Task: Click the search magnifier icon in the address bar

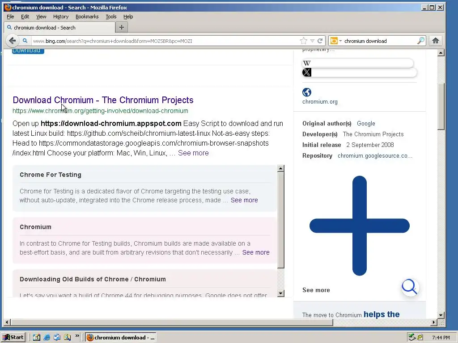Action: click(25, 41)
